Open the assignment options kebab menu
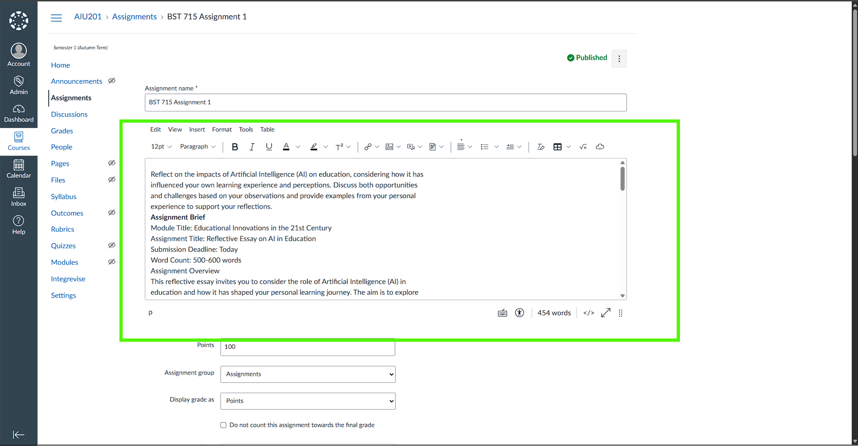This screenshot has height=446, width=858. point(619,59)
